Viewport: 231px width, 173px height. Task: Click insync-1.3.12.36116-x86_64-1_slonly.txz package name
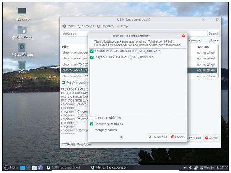pyautogui.click(x=124, y=57)
